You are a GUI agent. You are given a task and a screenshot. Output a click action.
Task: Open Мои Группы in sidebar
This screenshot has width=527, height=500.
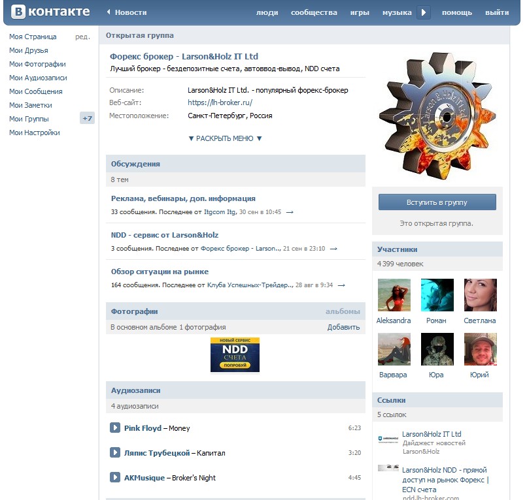point(29,119)
